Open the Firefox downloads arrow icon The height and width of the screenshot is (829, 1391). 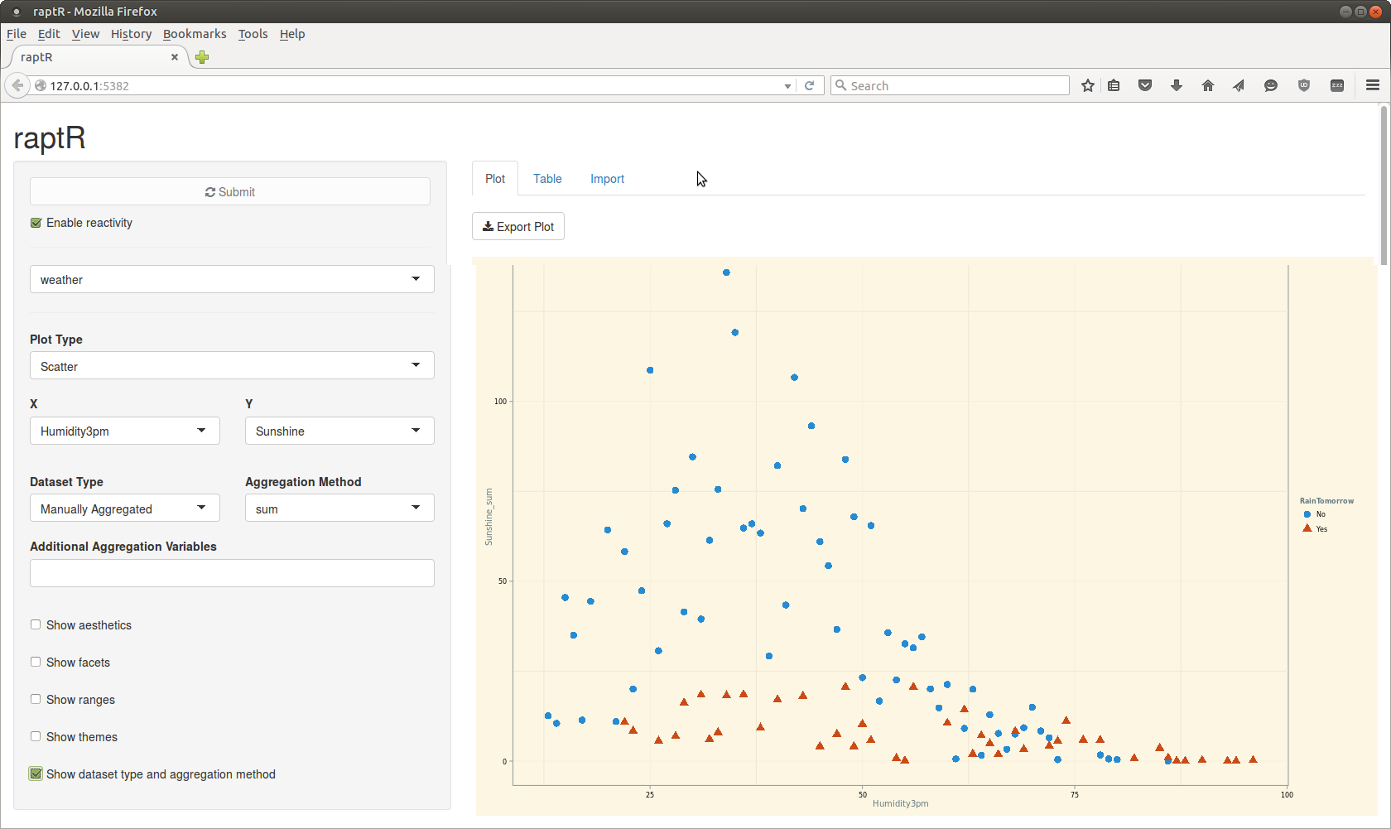[x=1177, y=86]
